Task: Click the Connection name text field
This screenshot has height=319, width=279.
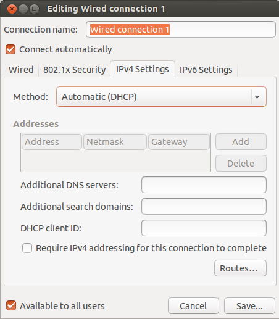Action: (181, 30)
